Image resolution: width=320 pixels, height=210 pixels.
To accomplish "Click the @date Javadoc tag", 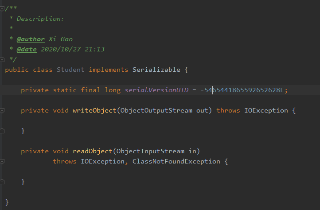I will click(x=27, y=49).
